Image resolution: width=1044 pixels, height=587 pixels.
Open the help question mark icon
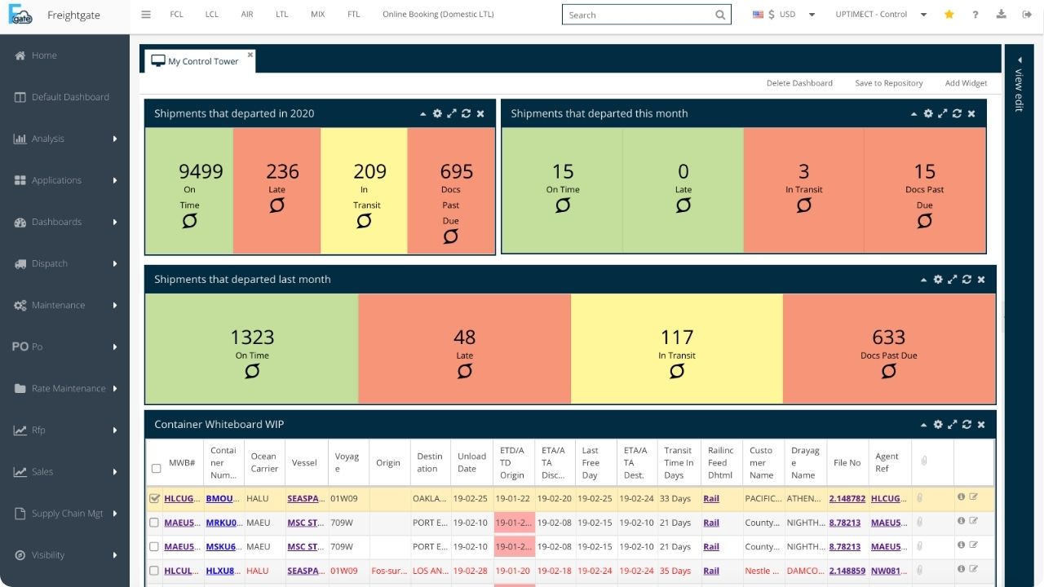tap(975, 14)
